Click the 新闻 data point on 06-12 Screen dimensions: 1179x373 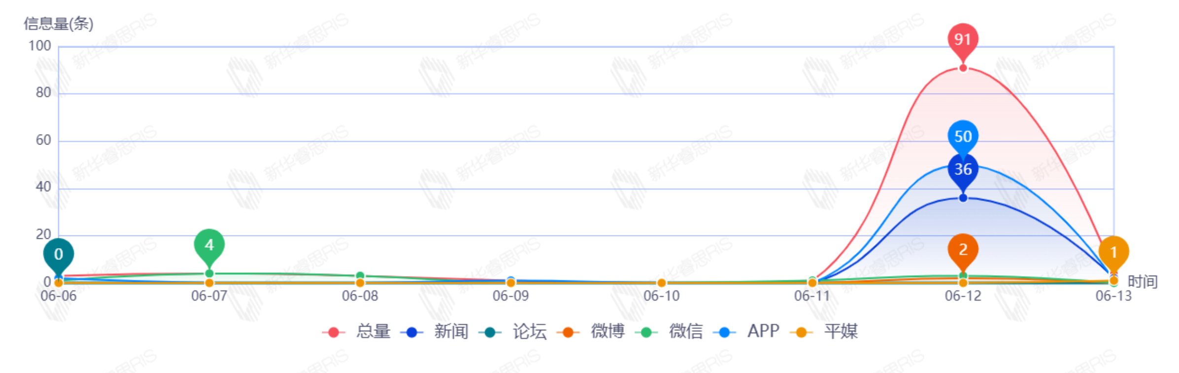963,198
